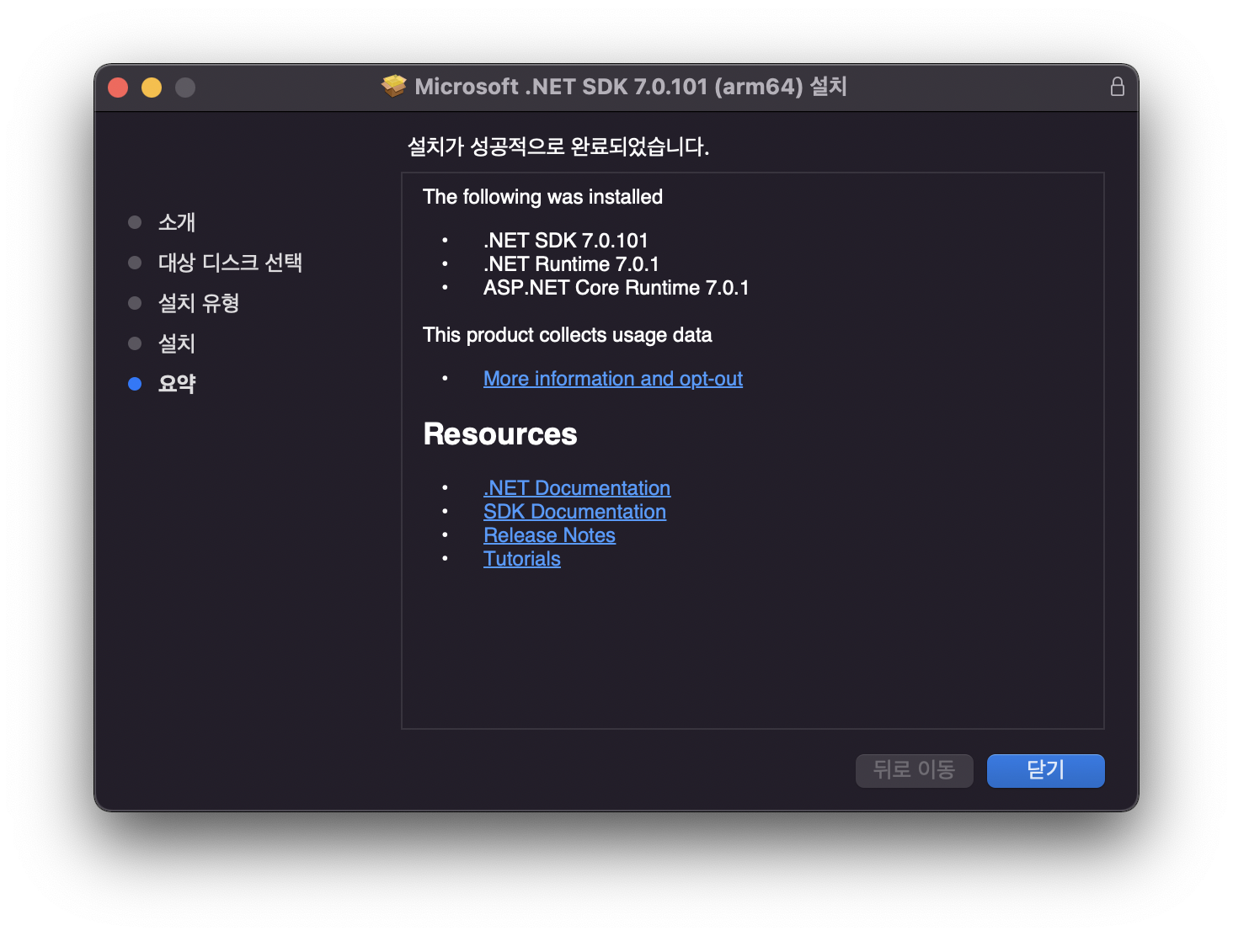Click the lock icon in title bar

pos(1117,87)
